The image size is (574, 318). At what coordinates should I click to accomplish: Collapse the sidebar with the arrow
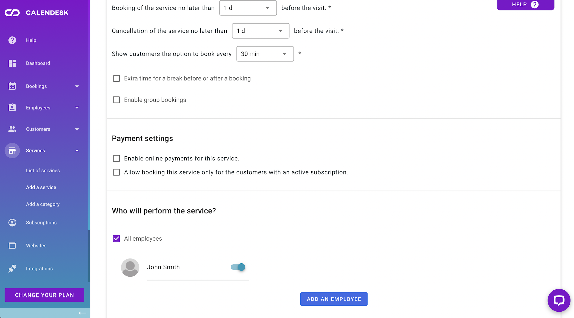coord(82,313)
